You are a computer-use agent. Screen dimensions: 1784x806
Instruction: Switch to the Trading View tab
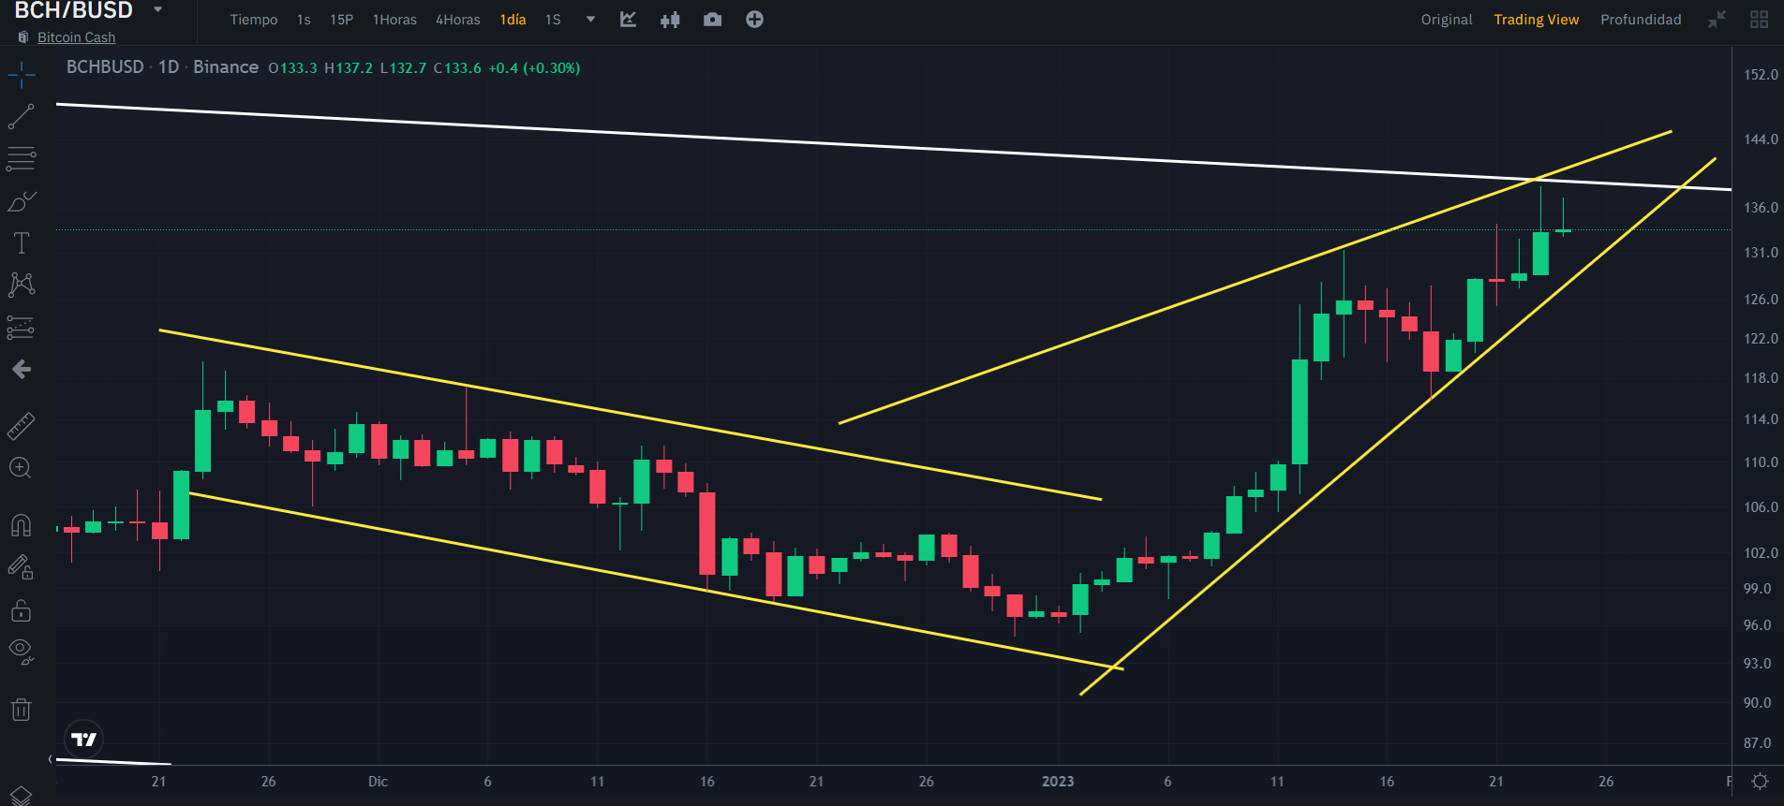pyautogui.click(x=1536, y=20)
